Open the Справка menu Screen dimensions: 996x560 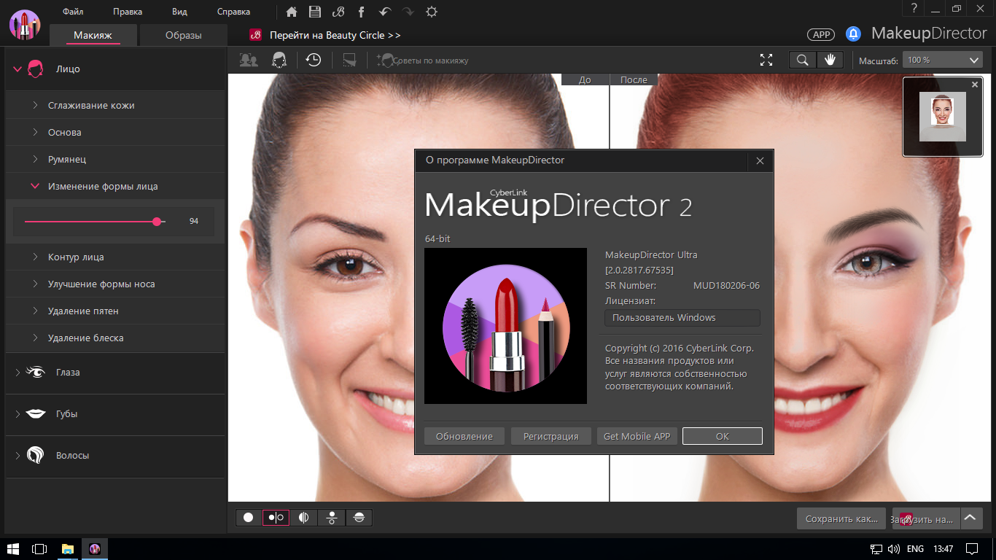pos(233,12)
